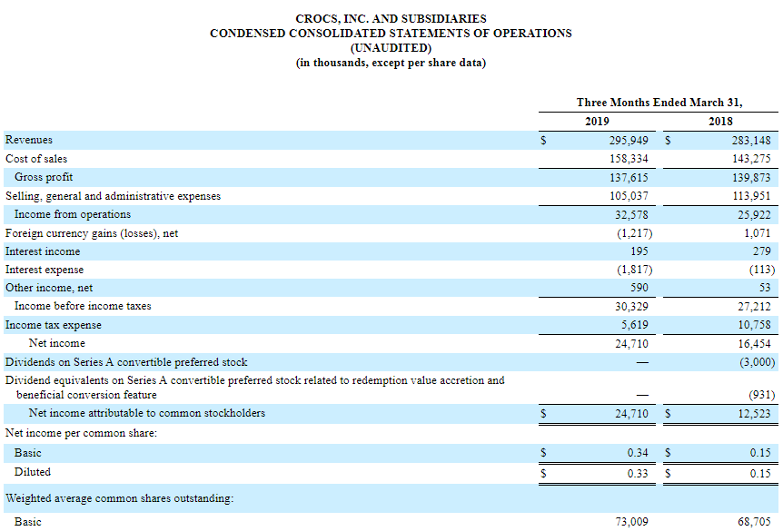Click the Interest expense label
The height and width of the screenshot is (531, 783).
(45, 270)
